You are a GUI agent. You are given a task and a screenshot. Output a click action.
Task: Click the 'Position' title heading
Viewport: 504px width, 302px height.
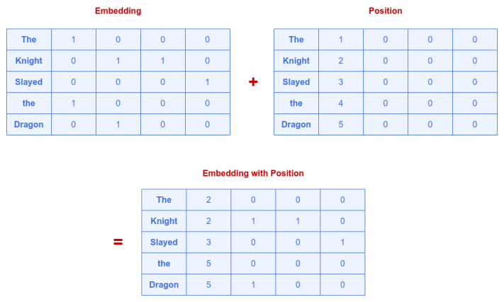(x=386, y=11)
